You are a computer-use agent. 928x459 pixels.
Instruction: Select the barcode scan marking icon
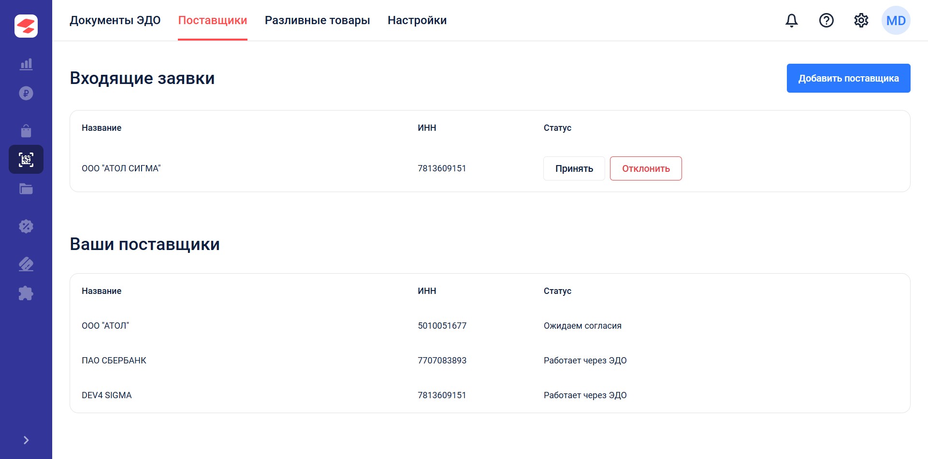tap(26, 159)
